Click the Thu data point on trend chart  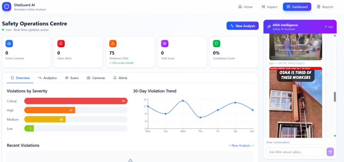[200, 117]
